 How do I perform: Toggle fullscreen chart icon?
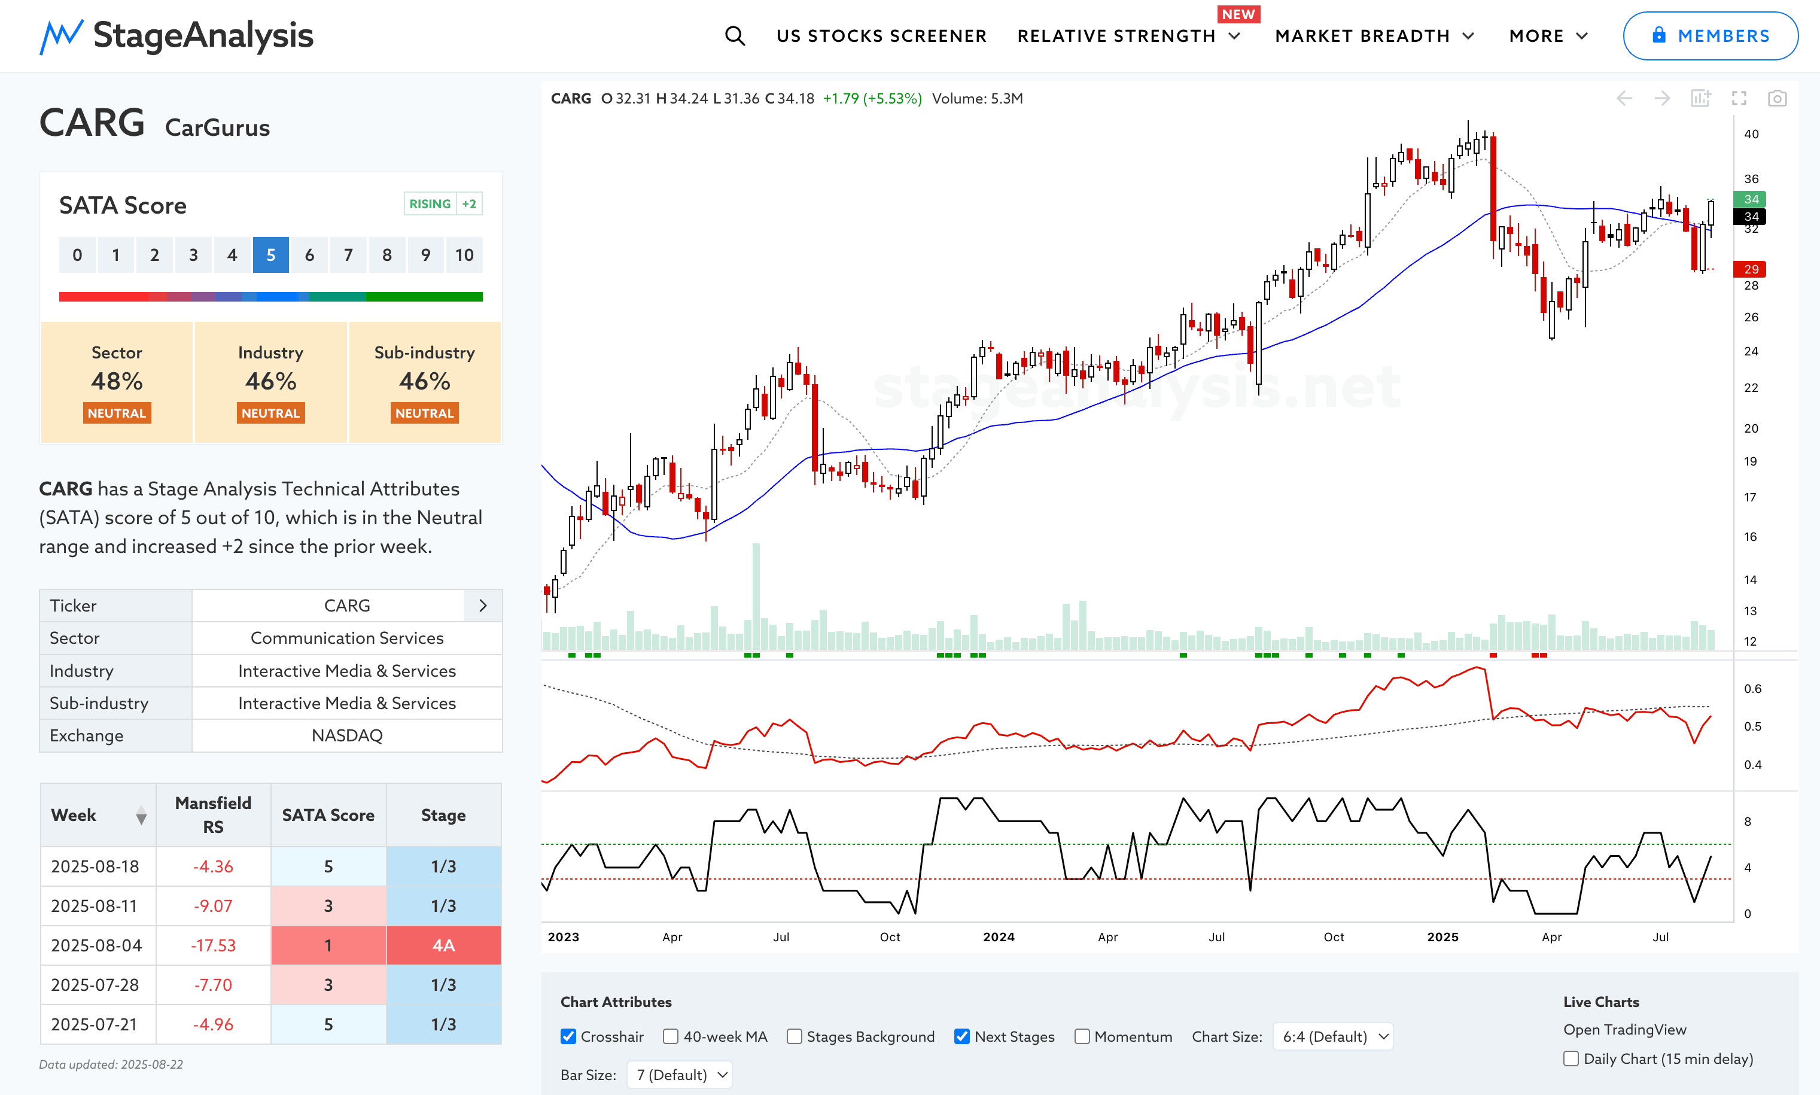(x=1739, y=98)
